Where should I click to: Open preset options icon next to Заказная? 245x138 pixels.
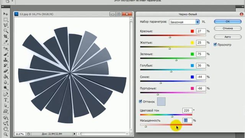(203, 22)
